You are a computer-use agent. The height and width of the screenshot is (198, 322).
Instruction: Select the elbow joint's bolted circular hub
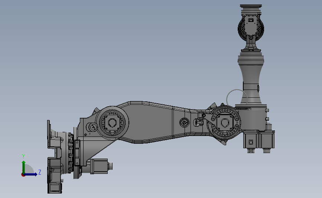[x=225, y=123]
